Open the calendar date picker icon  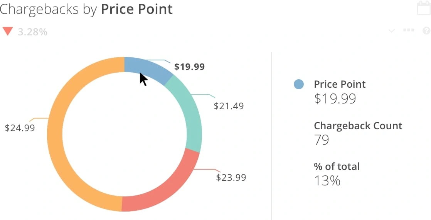423,8
